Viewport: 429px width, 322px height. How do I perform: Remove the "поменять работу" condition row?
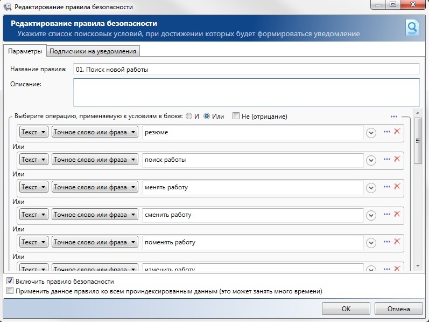(x=397, y=242)
